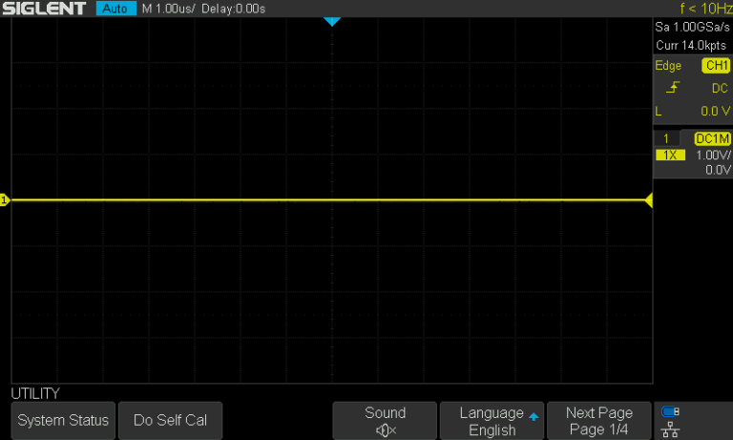
Task: Toggle the 1X probe attenuation badge
Action: pyautogui.click(x=670, y=155)
